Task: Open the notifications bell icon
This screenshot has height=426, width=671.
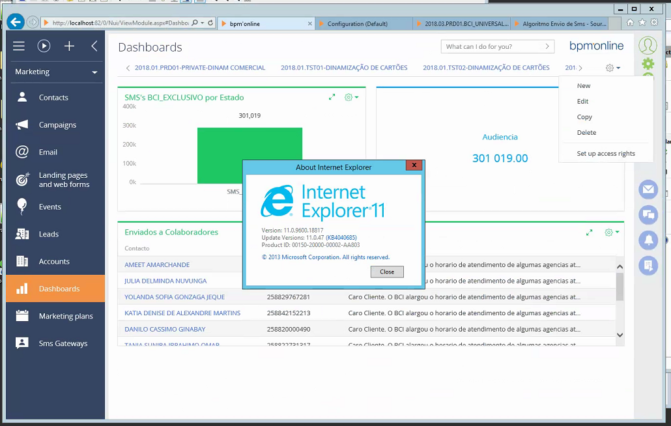Action: (x=648, y=240)
